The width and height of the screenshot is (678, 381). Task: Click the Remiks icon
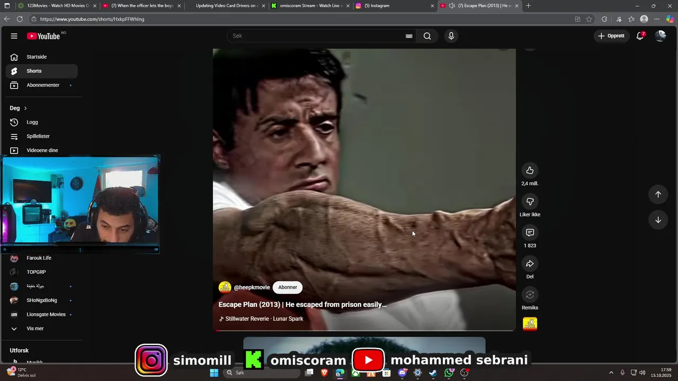pyautogui.click(x=530, y=295)
